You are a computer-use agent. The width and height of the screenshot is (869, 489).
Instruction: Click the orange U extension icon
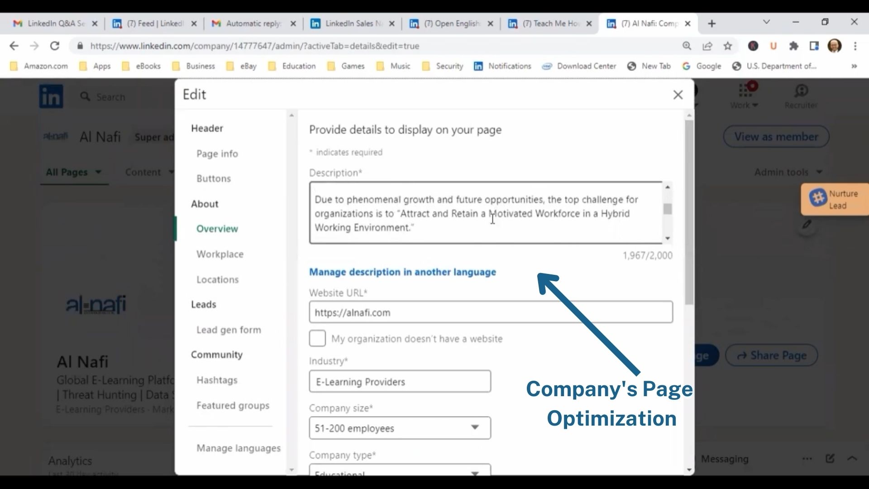click(x=774, y=46)
